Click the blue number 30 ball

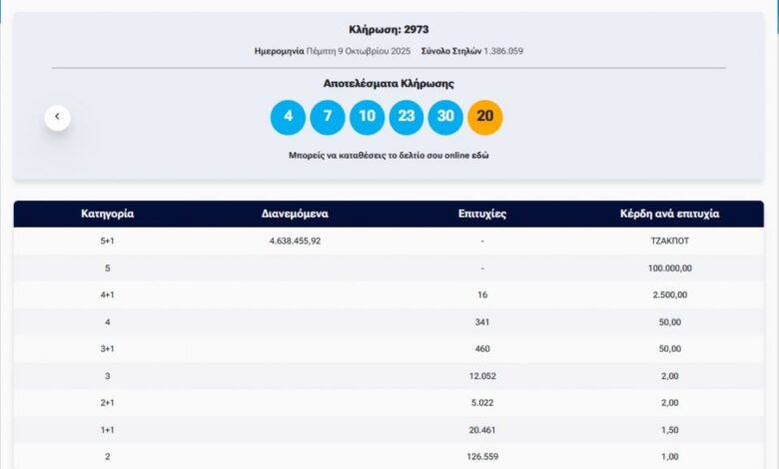point(445,117)
